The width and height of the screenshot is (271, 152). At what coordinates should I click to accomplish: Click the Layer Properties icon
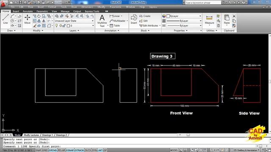(57, 16)
